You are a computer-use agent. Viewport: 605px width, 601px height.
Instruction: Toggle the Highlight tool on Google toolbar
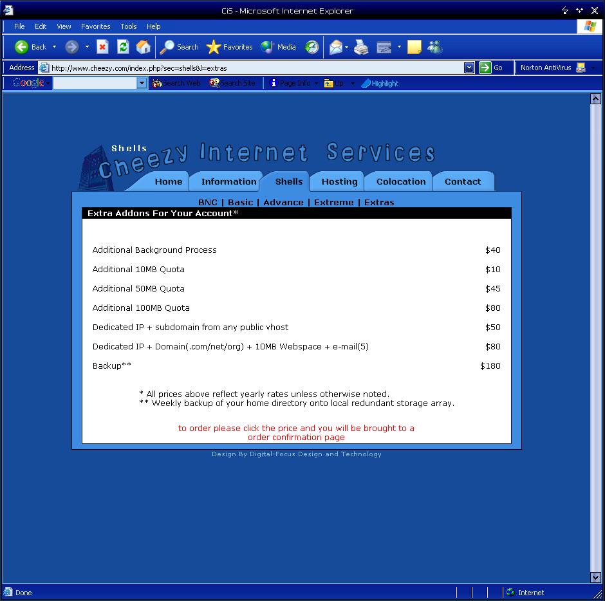[x=380, y=83]
